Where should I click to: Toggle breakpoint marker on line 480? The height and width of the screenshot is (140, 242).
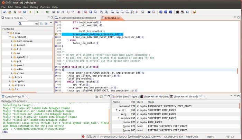point(56,37)
